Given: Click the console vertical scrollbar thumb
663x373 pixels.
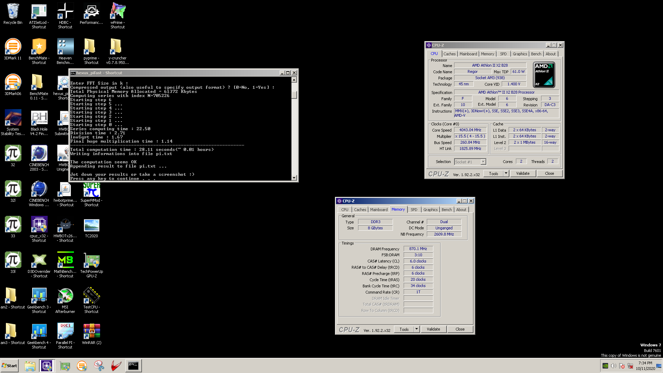Looking at the screenshot, I should point(294,95).
